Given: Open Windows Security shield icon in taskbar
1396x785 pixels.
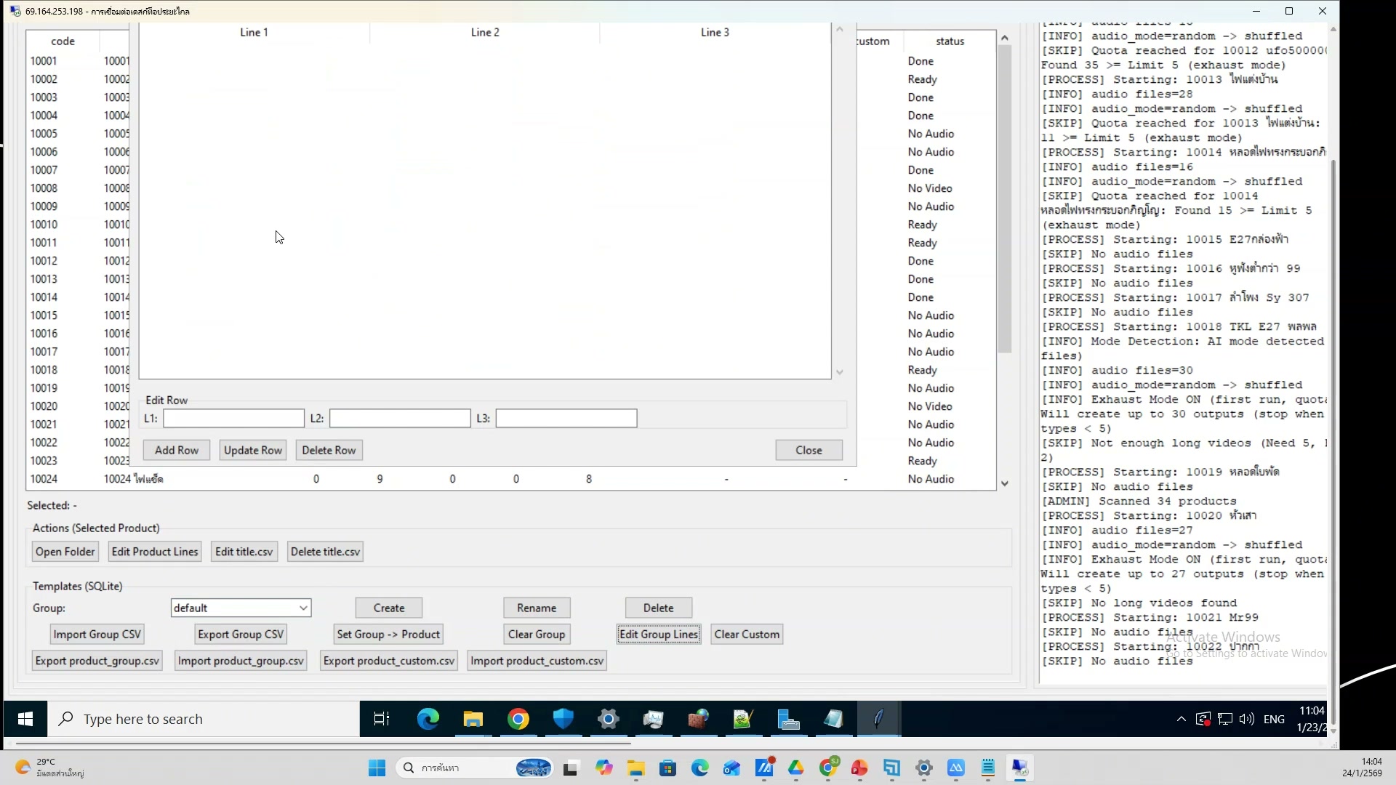Looking at the screenshot, I should [563, 719].
